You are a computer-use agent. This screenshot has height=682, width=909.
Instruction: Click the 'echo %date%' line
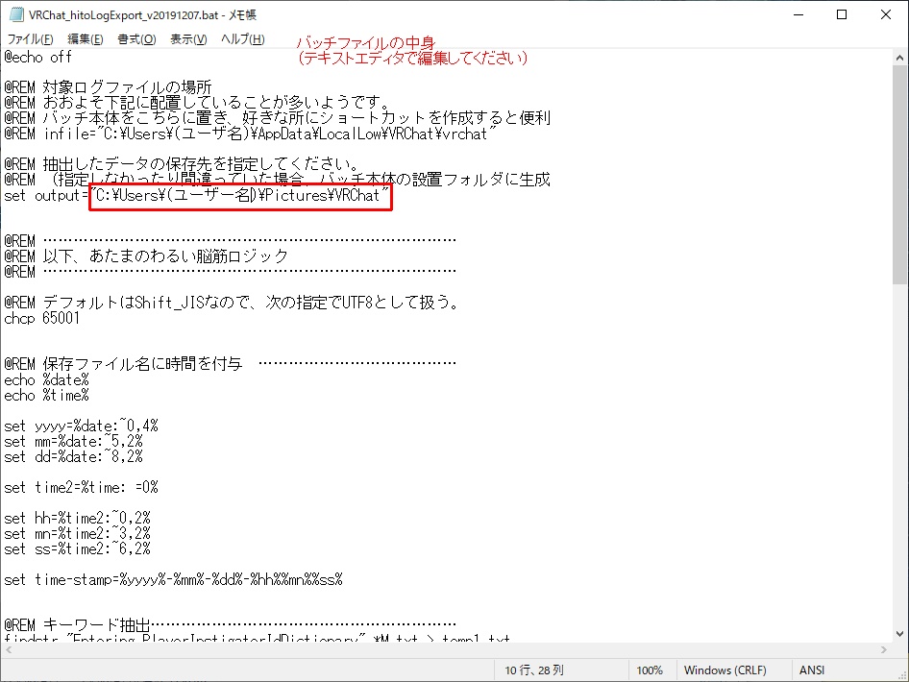(x=46, y=380)
